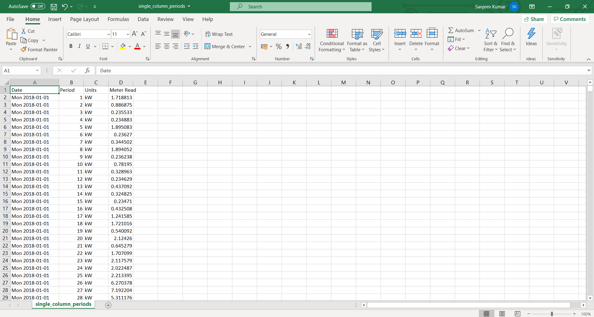Click the Undo arrow icon
Viewport: 594px width, 317px height.
pyautogui.click(x=65, y=6)
